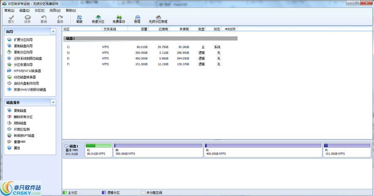Open 快速分区 (Quick Partition) from the toolbar
The width and height of the screenshot is (374, 196).
[x=98, y=19]
